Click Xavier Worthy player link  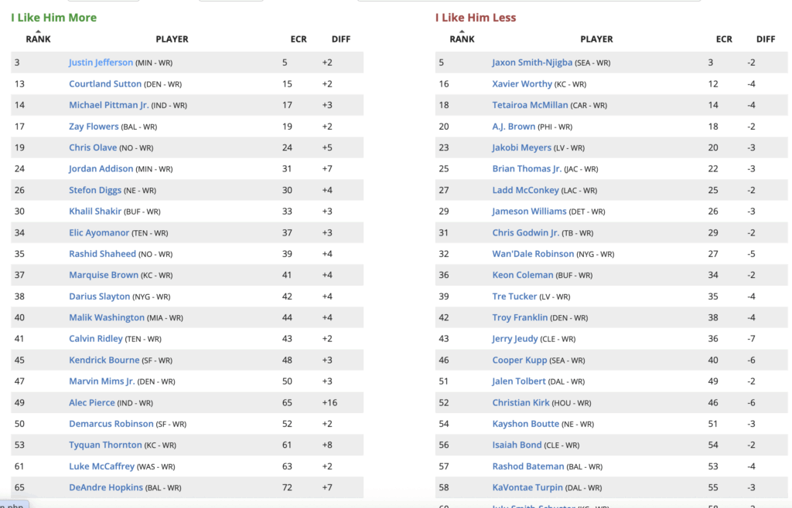[x=522, y=84]
